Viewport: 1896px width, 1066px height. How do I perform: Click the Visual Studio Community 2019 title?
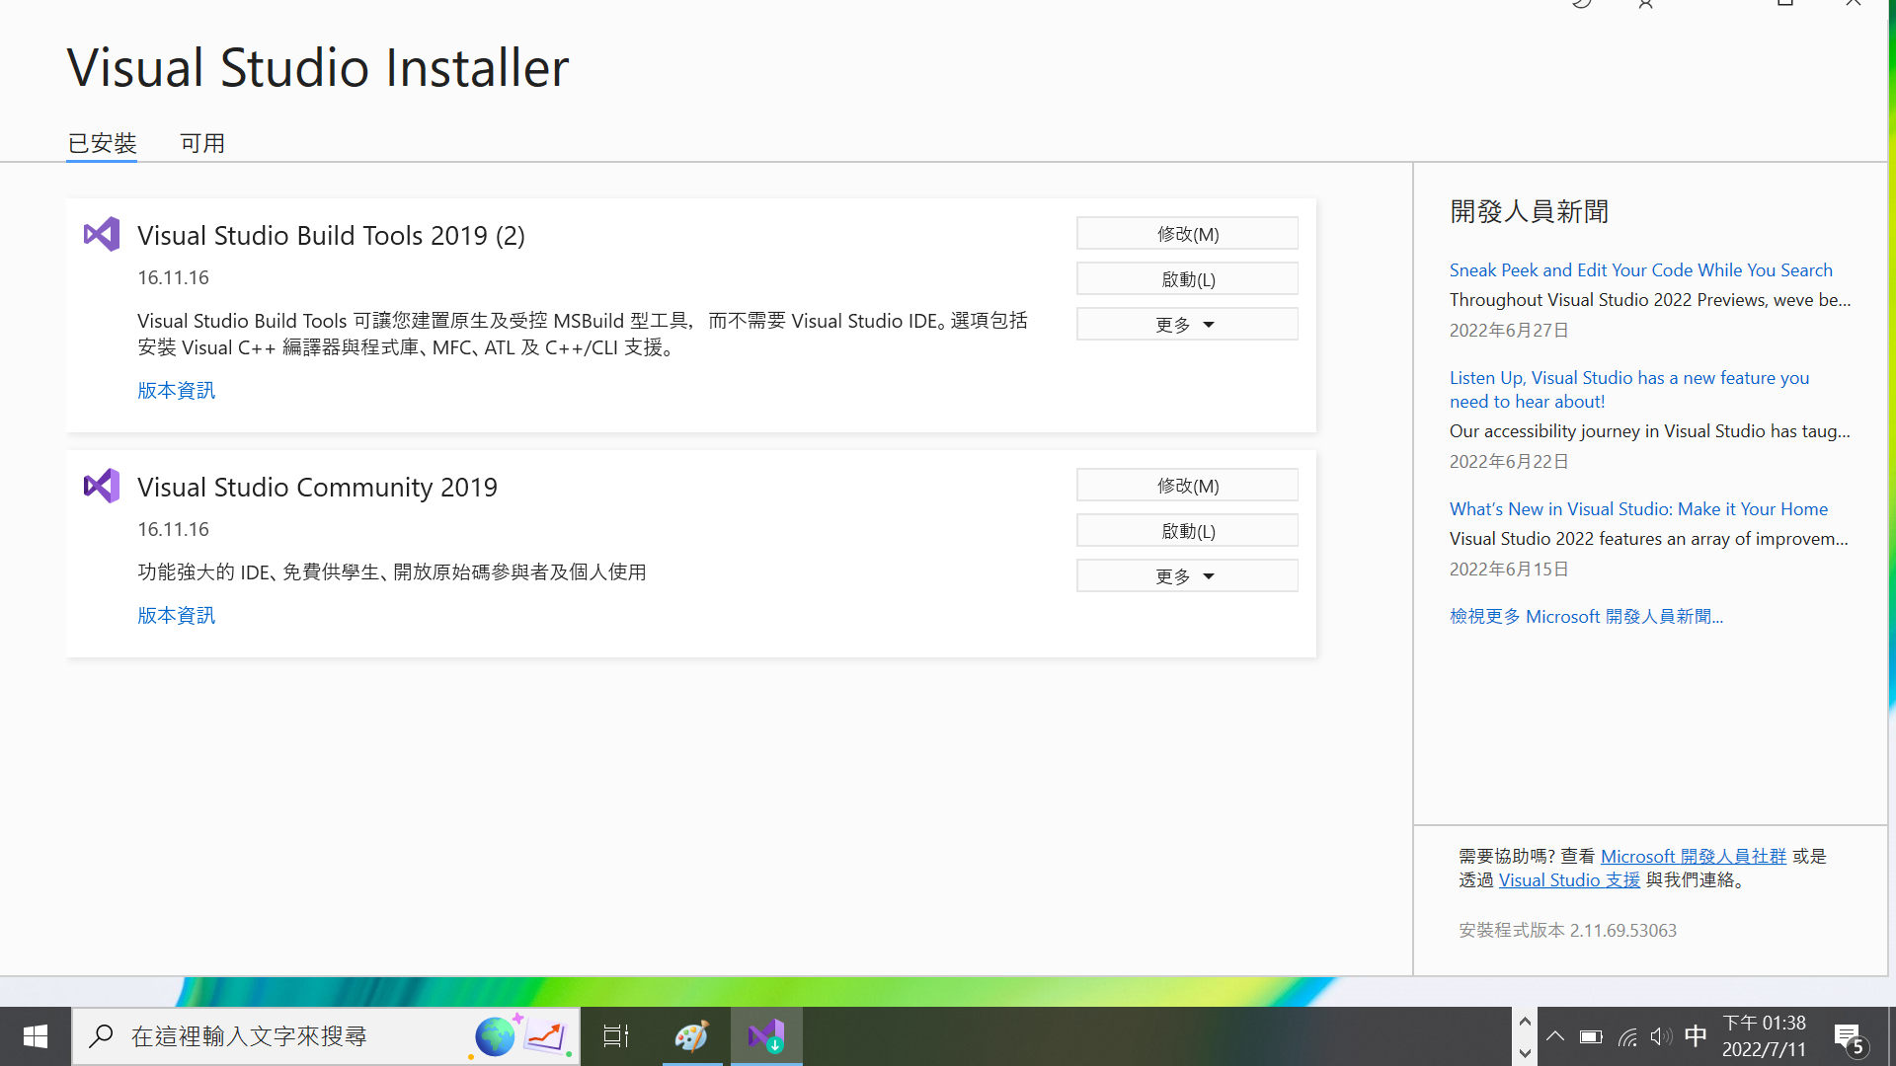pyautogui.click(x=317, y=487)
